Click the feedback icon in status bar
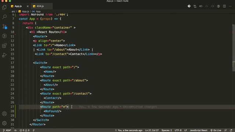 click(225, 131)
